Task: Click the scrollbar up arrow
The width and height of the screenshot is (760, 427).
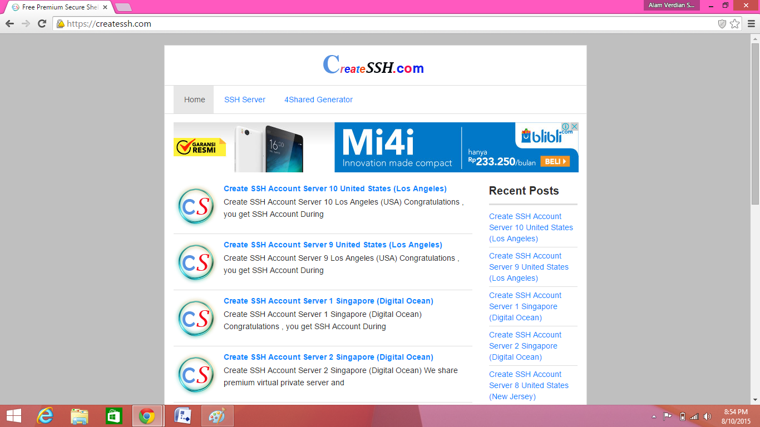Action: coord(755,38)
